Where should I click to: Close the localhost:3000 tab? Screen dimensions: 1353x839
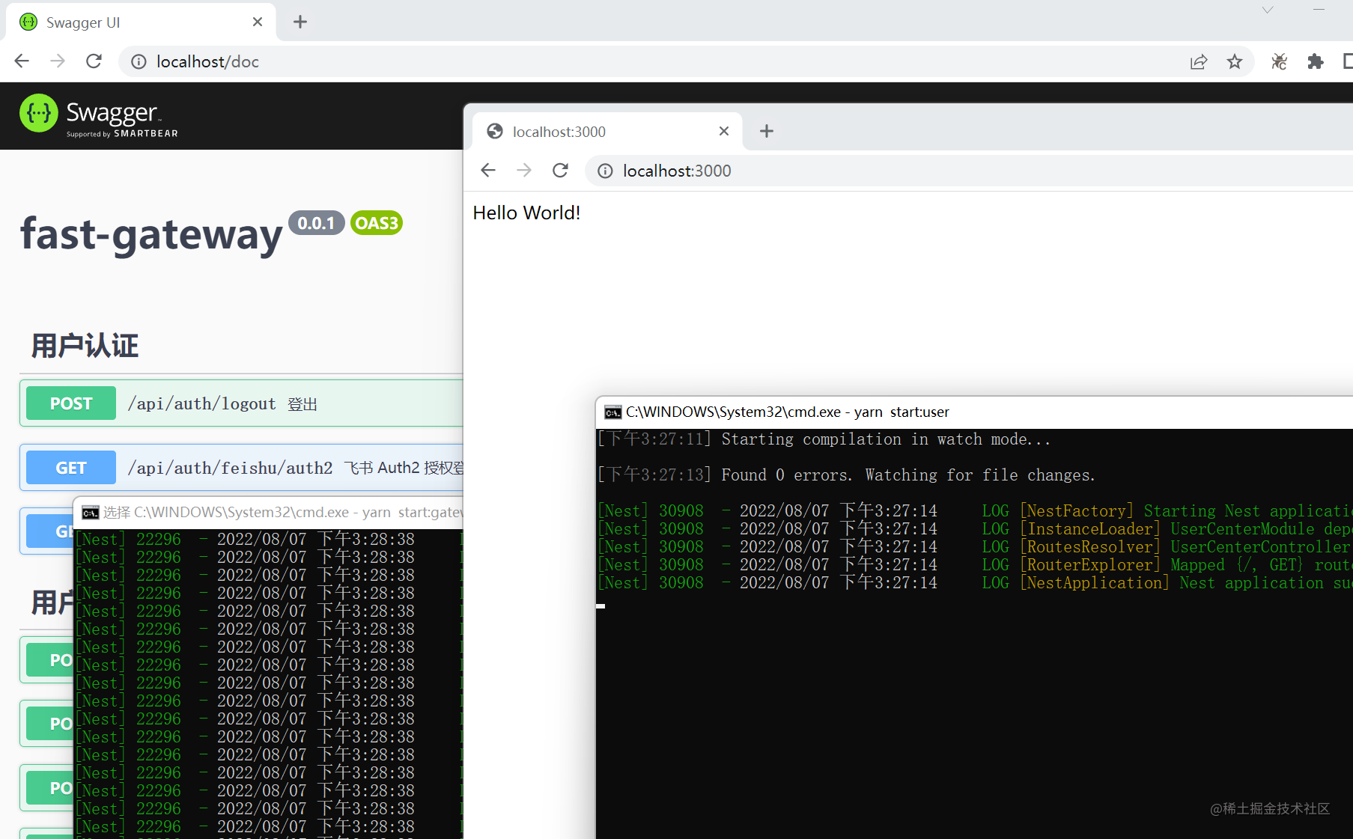[x=724, y=132]
